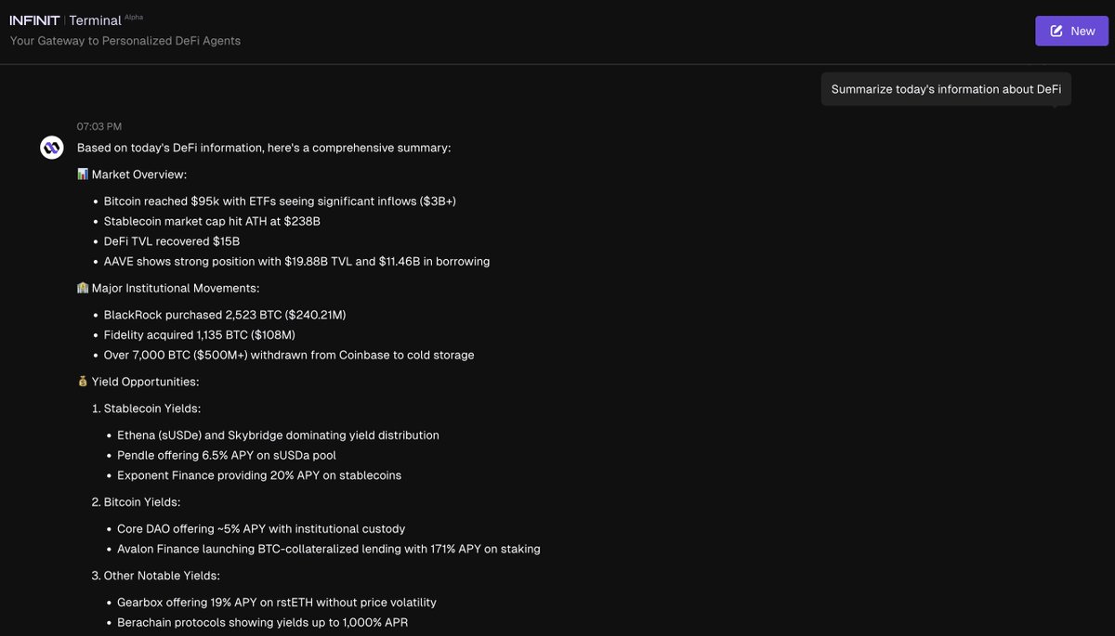
Task: Click the 'Bitcoin reached $95k with ETFs' bullet
Action: (280, 201)
